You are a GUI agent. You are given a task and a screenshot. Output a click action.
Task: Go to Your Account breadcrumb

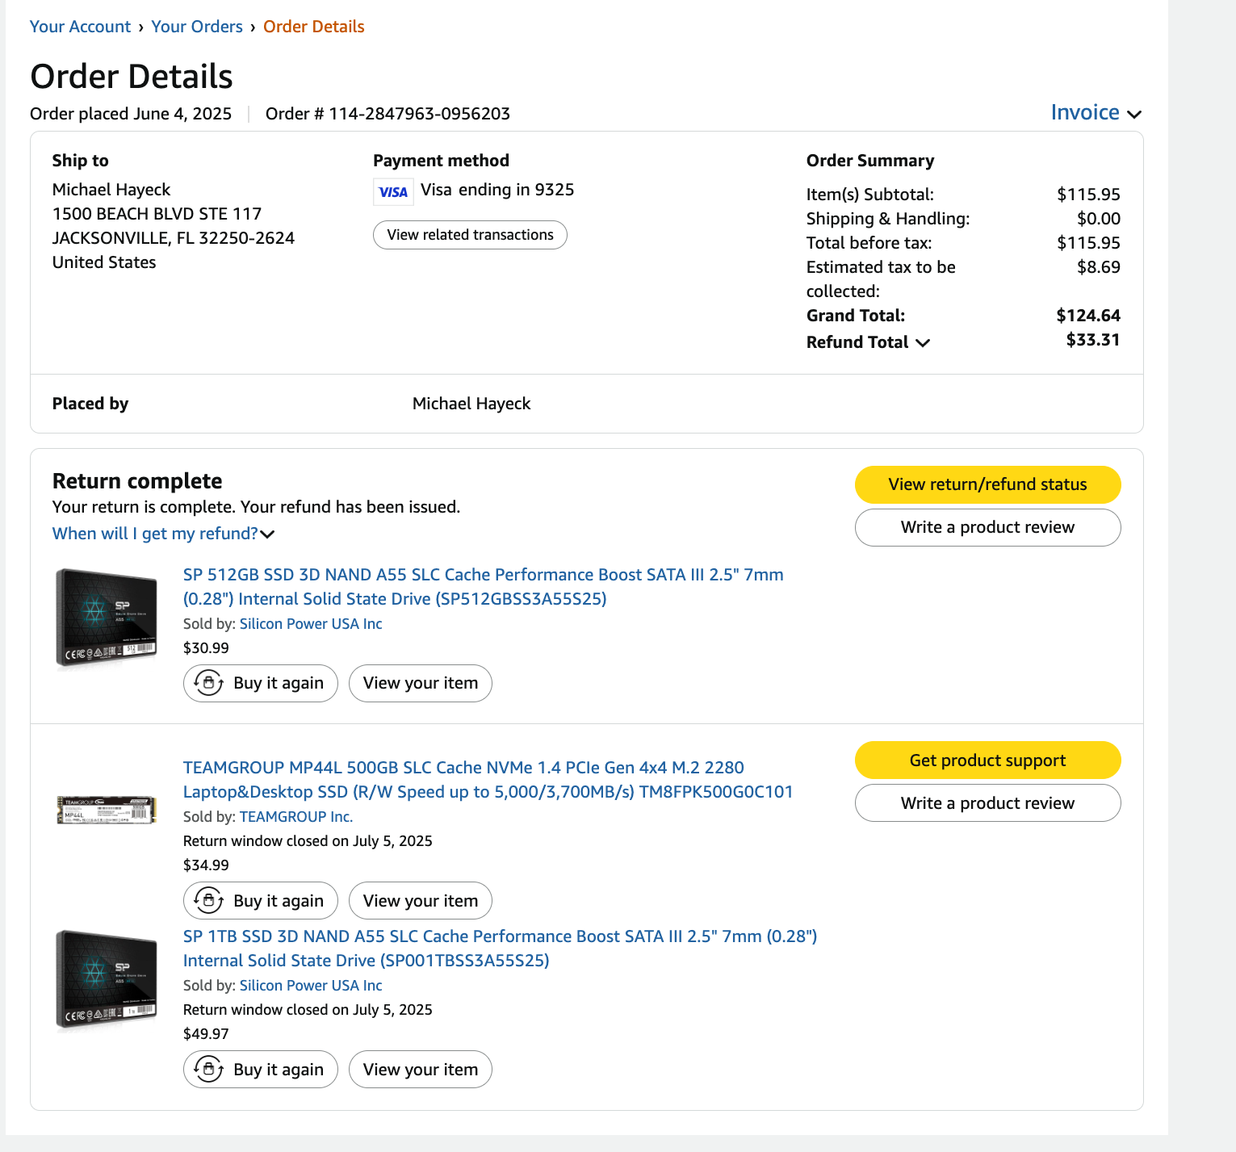80,27
